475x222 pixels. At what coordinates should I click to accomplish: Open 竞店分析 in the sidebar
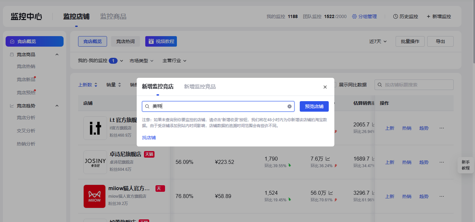pos(26,118)
